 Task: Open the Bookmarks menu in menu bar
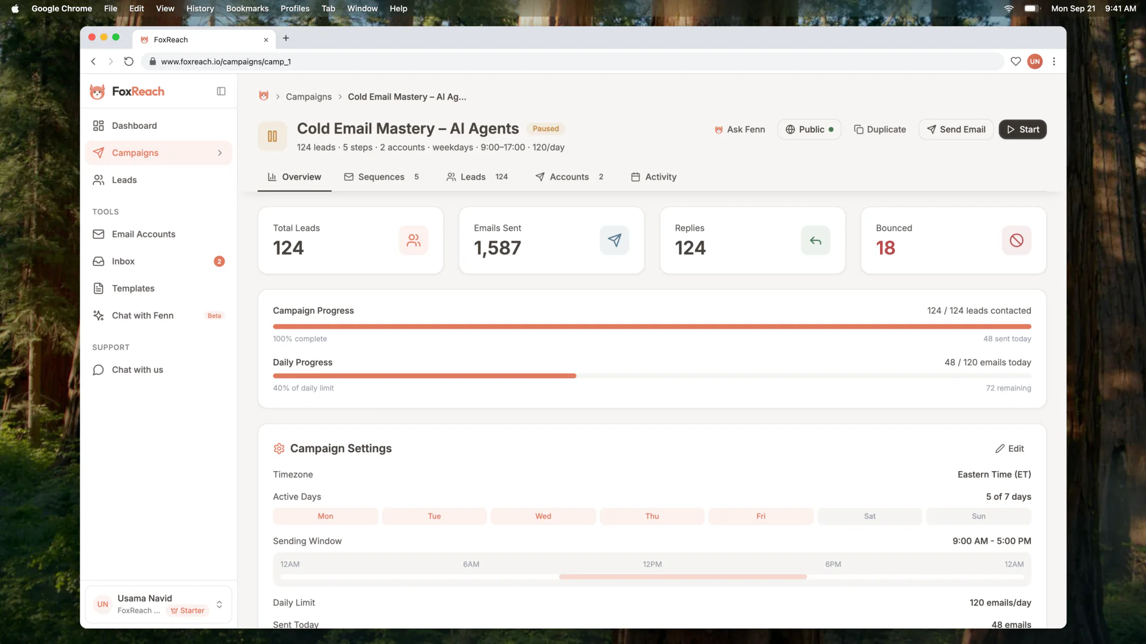pos(248,9)
